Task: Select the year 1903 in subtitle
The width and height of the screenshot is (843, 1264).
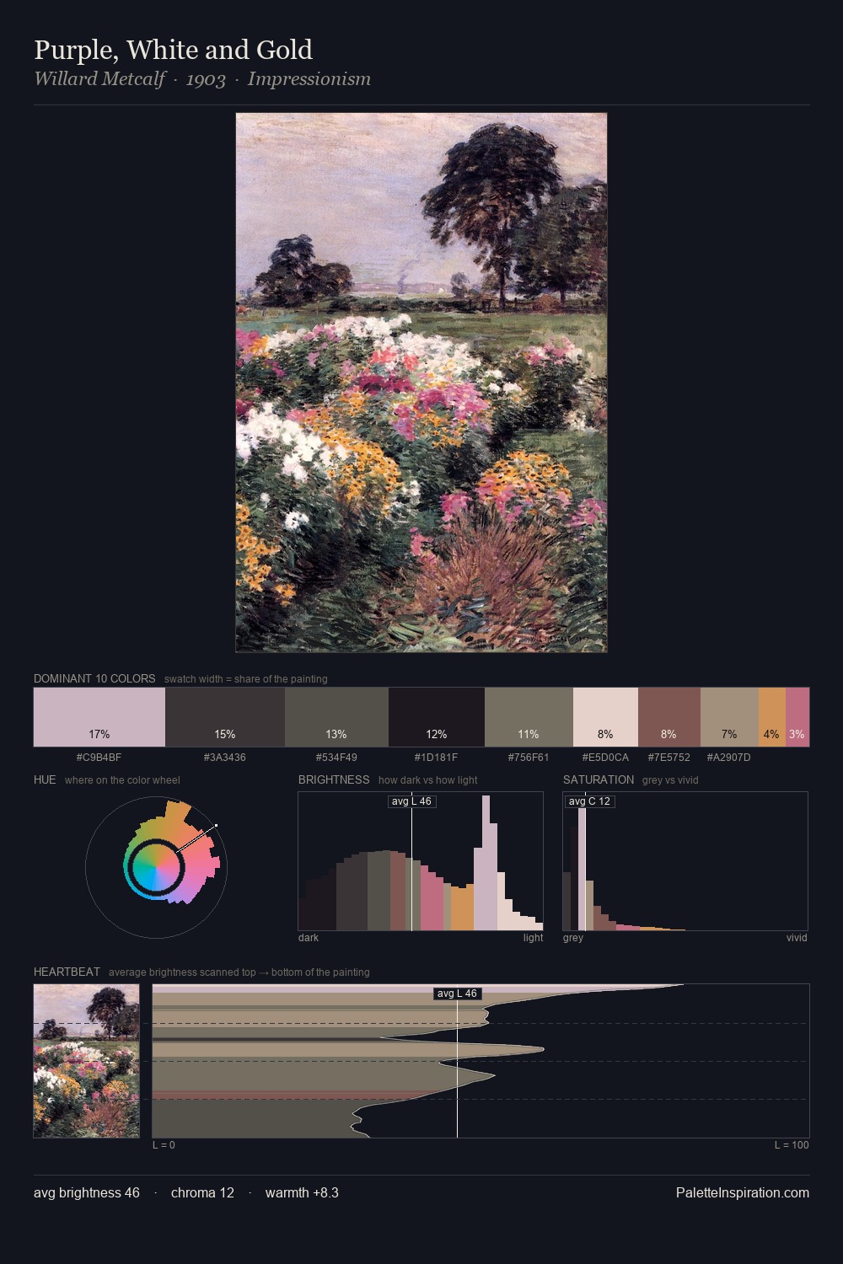Action: click(x=206, y=79)
